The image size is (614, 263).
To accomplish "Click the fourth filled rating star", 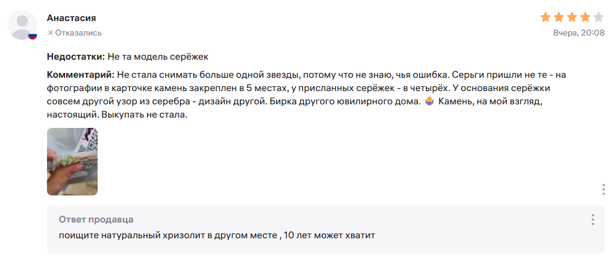I will pos(585,17).
